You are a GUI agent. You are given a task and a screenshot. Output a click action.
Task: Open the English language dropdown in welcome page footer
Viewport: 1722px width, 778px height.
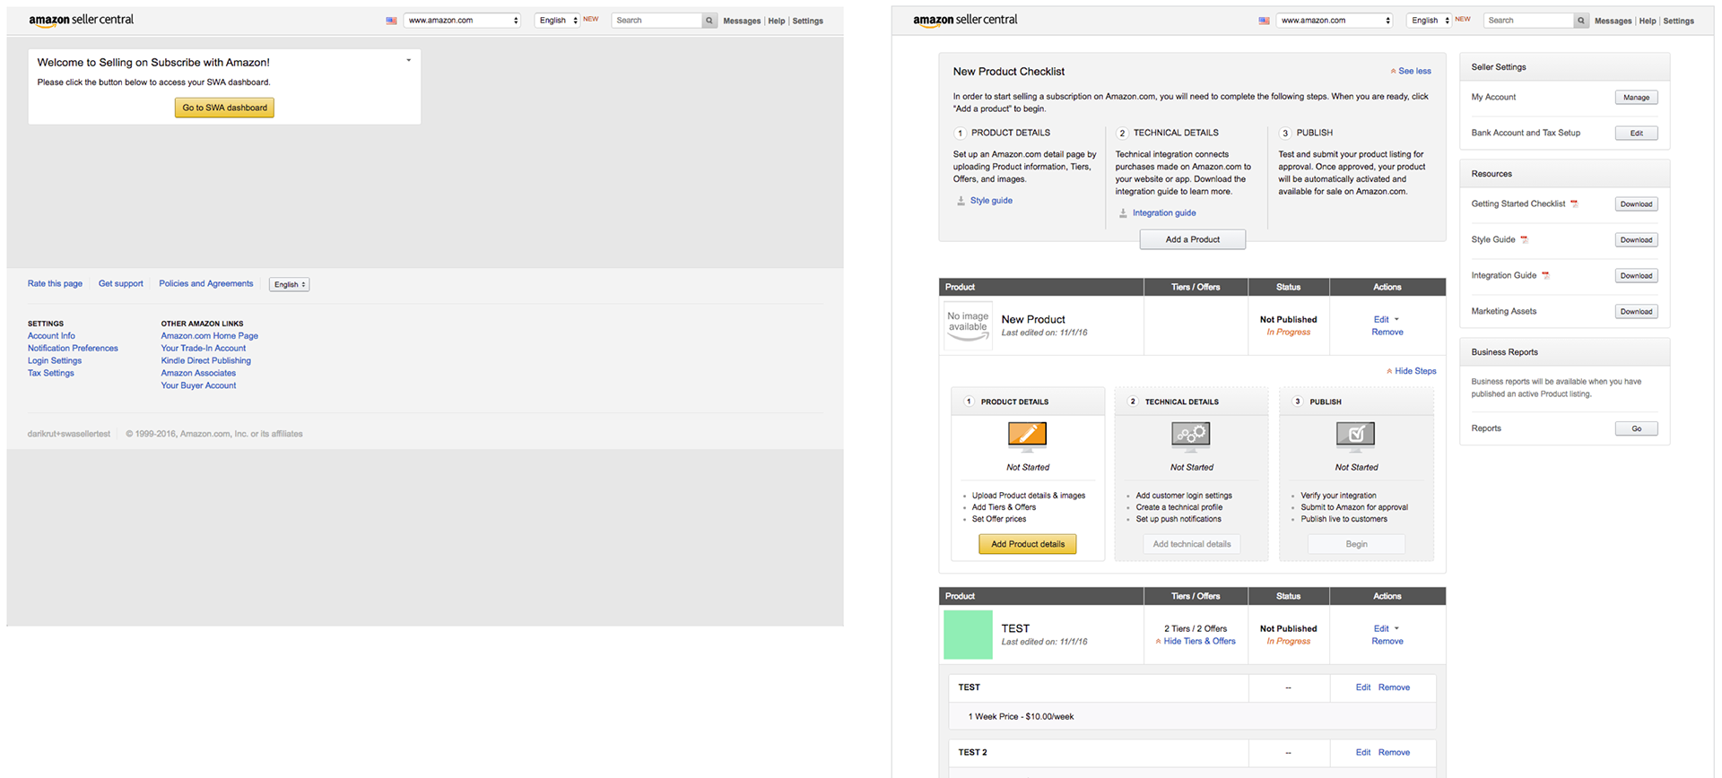289,284
